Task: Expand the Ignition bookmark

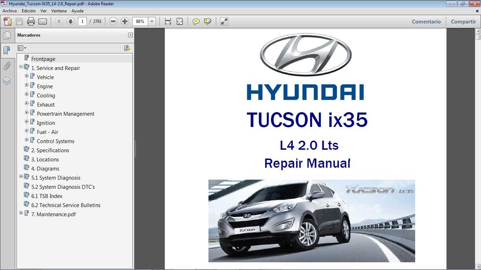Action: (x=26, y=121)
